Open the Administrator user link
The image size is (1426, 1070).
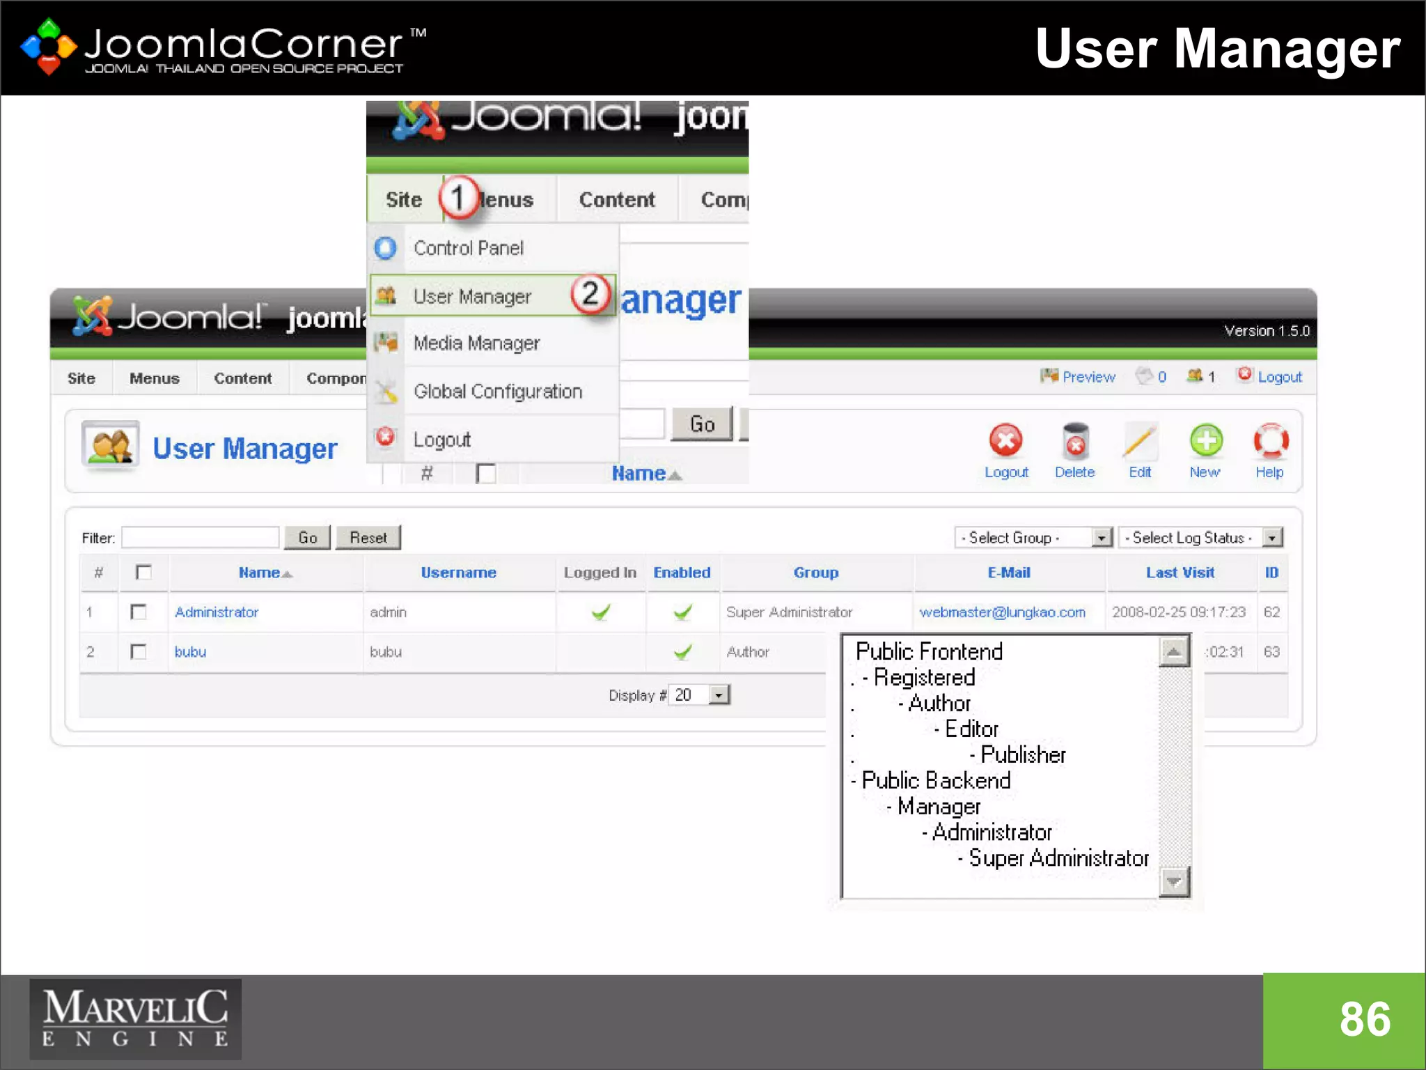tap(217, 612)
